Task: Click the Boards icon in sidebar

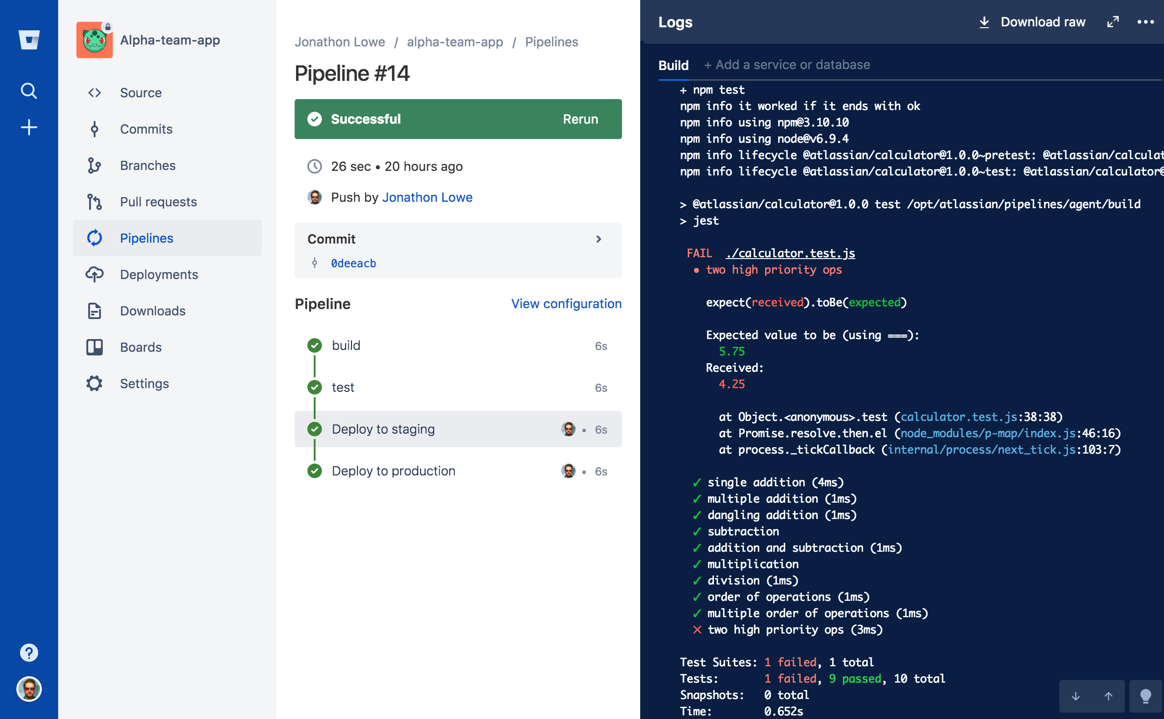Action: 95,347
